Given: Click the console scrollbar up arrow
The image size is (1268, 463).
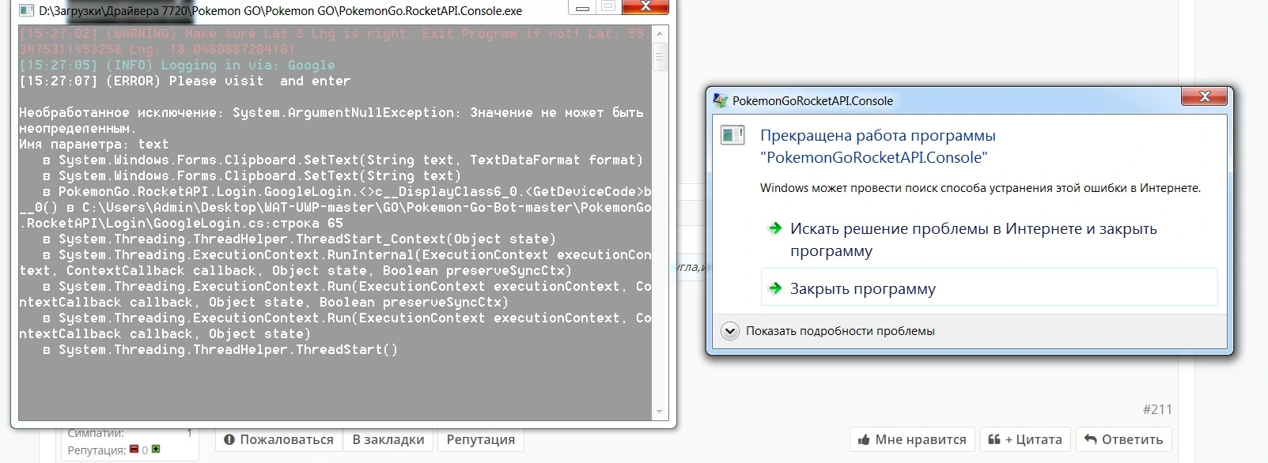Looking at the screenshot, I should pos(660,33).
